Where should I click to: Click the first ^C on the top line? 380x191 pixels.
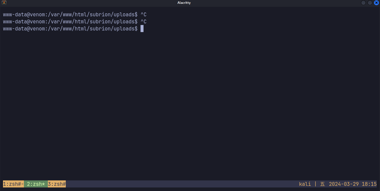click(143, 14)
